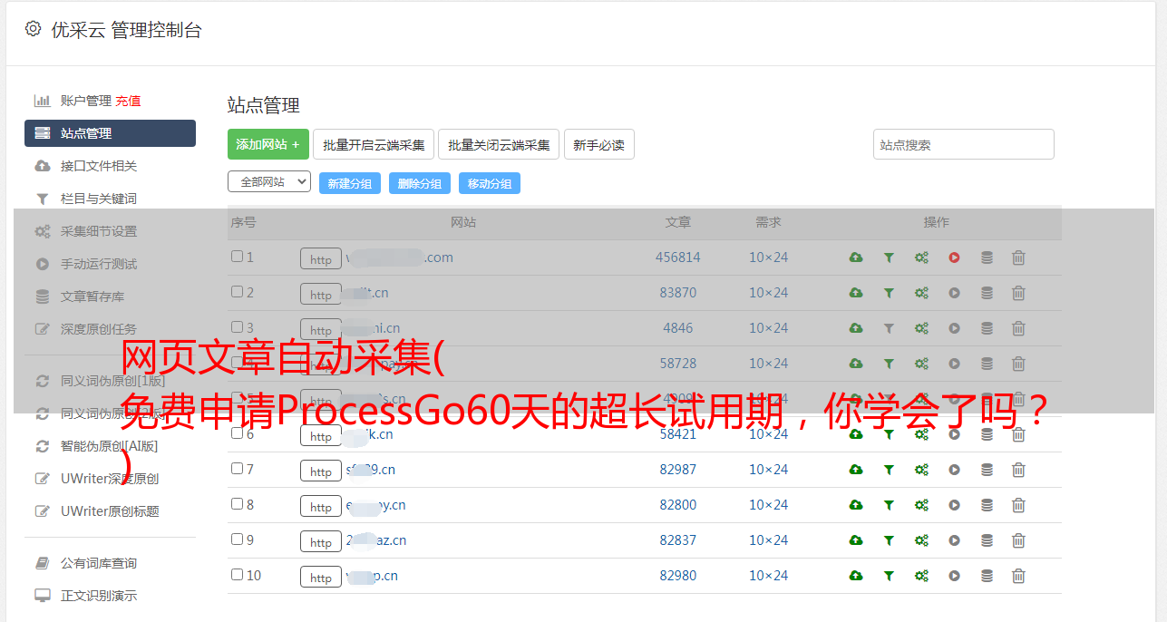Open gears settings icon in row 7
The image size is (1167, 622).
921,470
